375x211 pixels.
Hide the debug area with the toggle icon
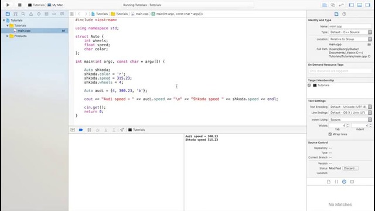73,130
